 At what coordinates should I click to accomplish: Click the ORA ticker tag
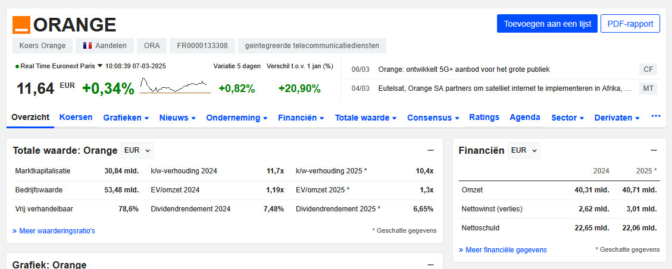152,46
